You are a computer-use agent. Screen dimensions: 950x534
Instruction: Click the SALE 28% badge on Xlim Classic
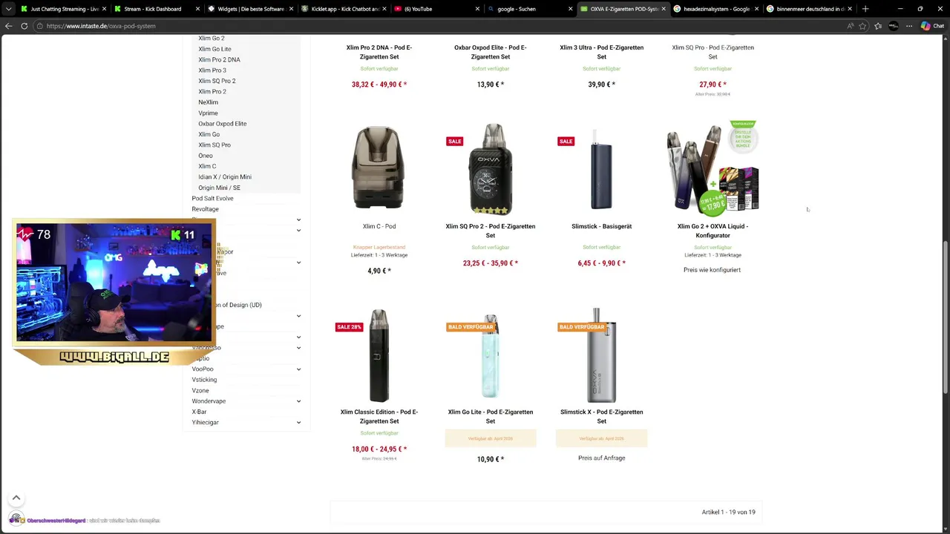click(349, 326)
